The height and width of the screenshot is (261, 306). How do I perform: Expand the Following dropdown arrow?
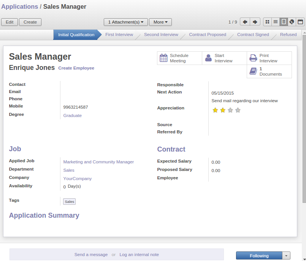[287, 256]
